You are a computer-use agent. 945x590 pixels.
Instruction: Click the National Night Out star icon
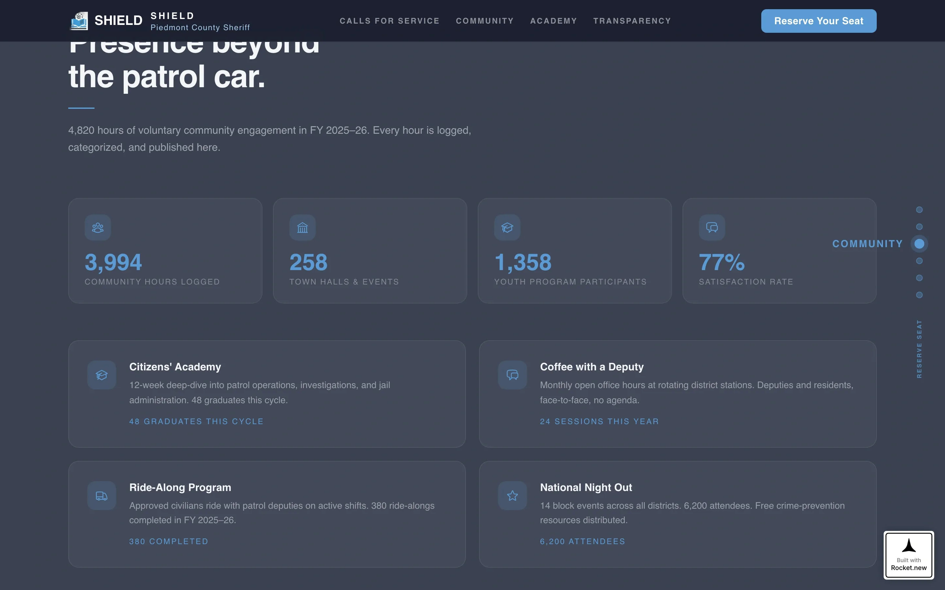512,496
